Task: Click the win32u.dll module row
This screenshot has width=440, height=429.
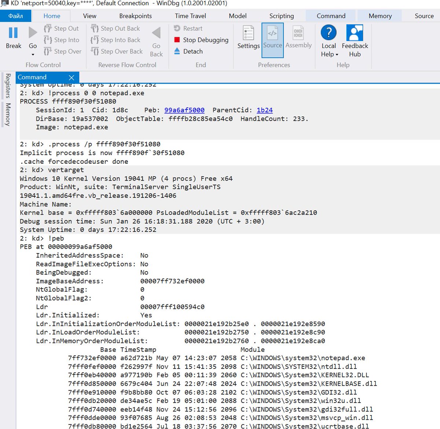Action: click(214, 400)
